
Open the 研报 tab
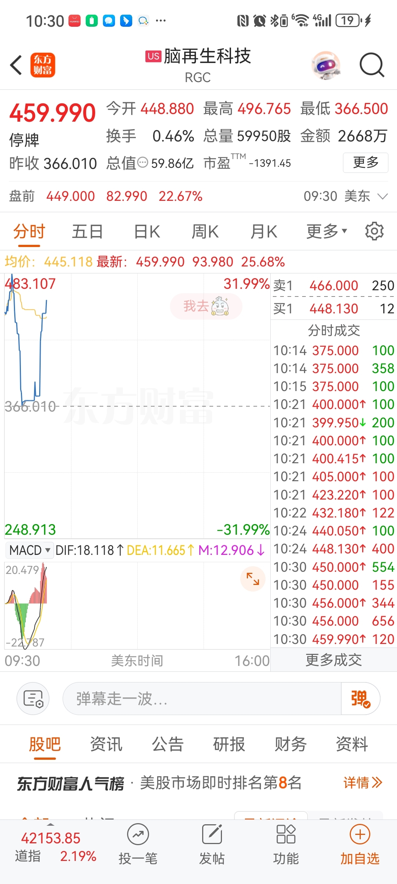point(229,744)
